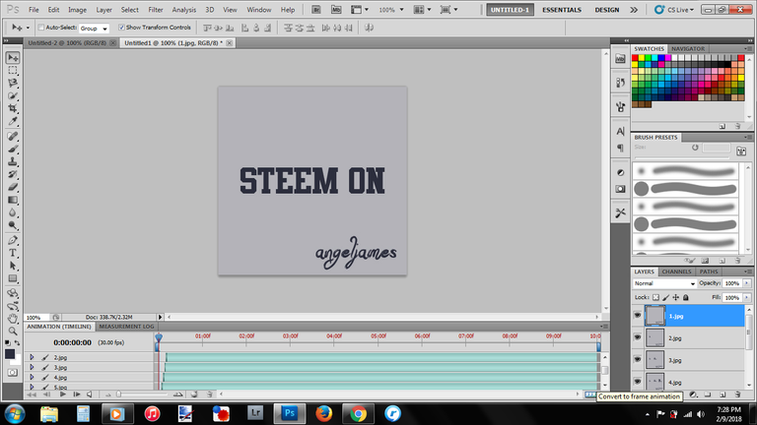
Task: Select the Pen tool
Action: (x=13, y=240)
